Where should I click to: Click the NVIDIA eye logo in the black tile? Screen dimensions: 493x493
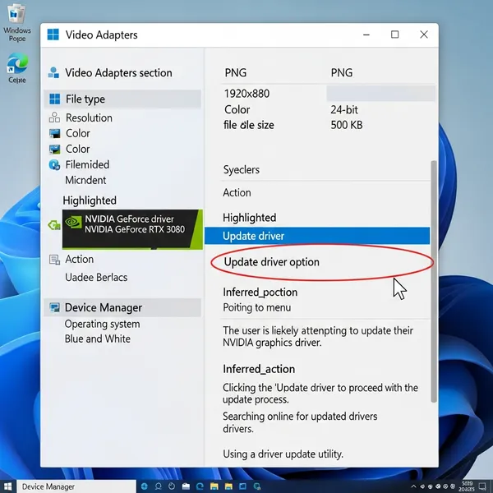pos(74,222)
